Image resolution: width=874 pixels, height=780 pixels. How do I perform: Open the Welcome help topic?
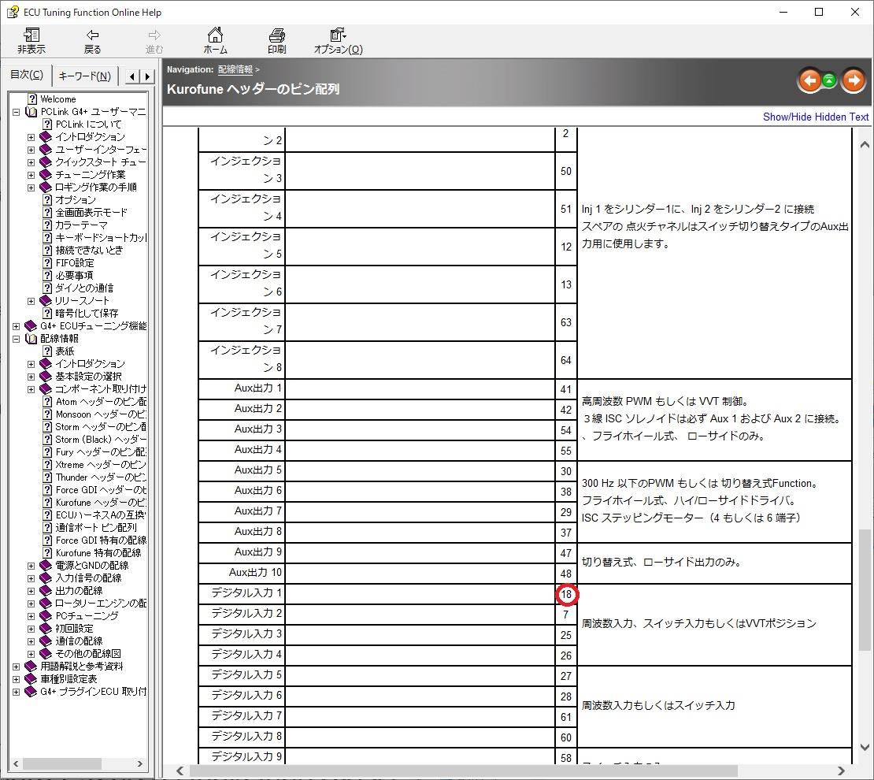[58, 98]
